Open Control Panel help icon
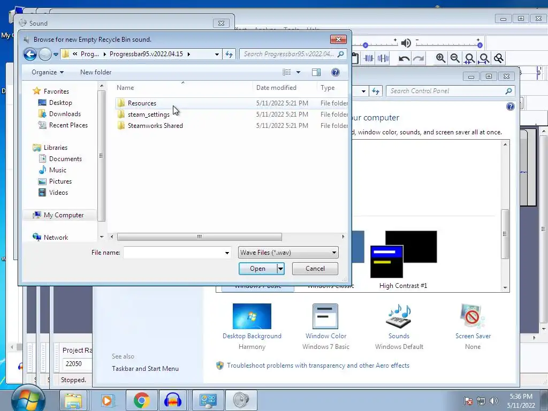This screenshot has width=548, height=411. click(x=510, y=106)
